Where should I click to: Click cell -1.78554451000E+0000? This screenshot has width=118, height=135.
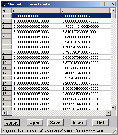click(x=85, y=26)
